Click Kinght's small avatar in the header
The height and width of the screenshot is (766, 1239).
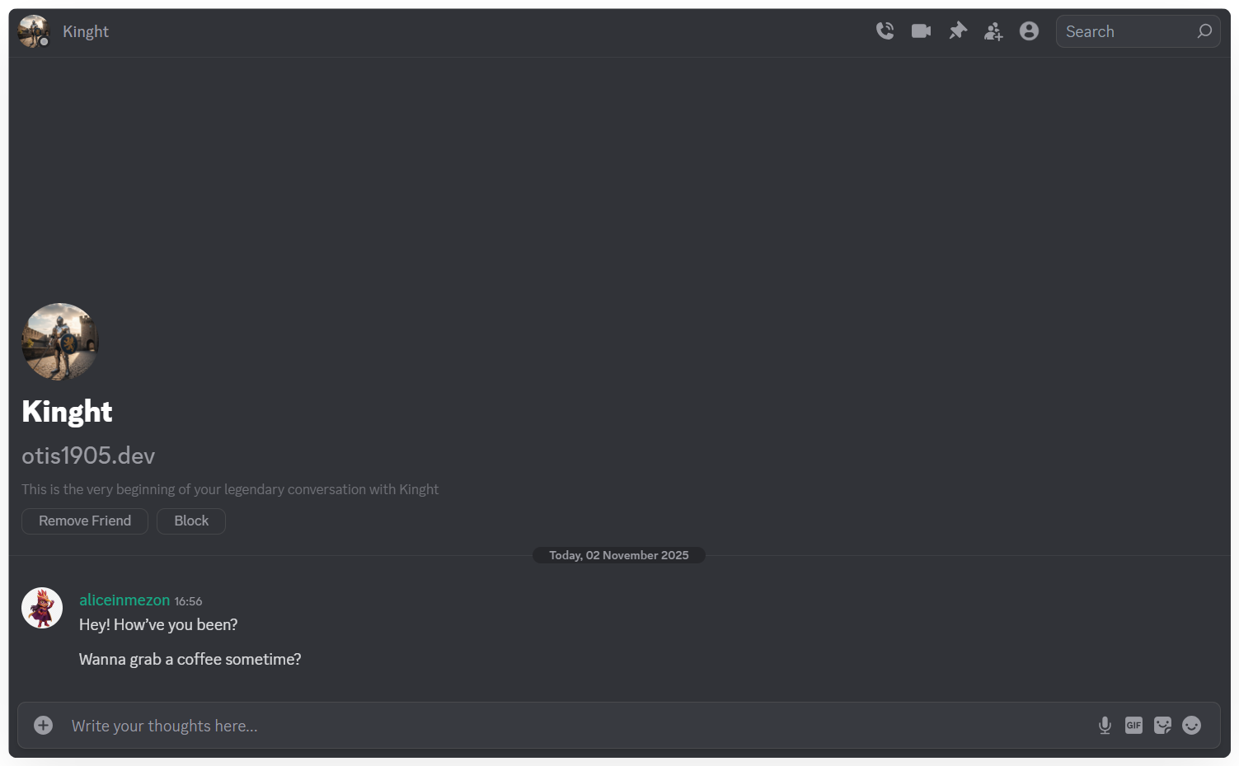coord(34,31)
